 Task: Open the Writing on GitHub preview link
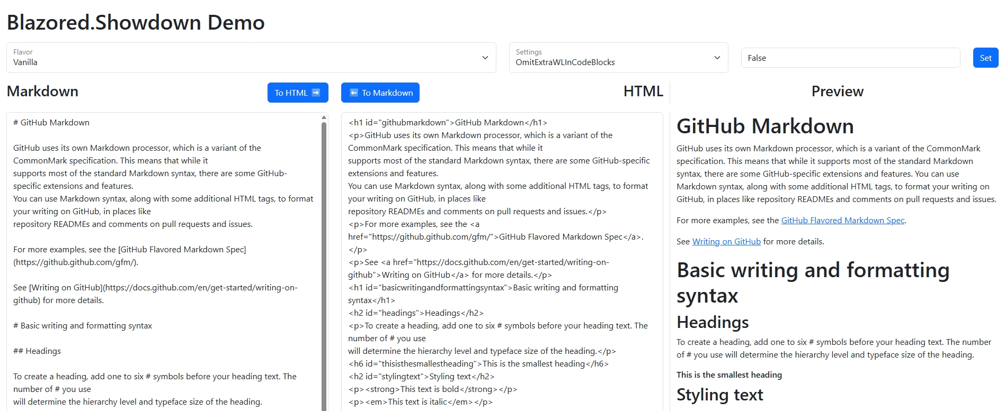(726, 241)
